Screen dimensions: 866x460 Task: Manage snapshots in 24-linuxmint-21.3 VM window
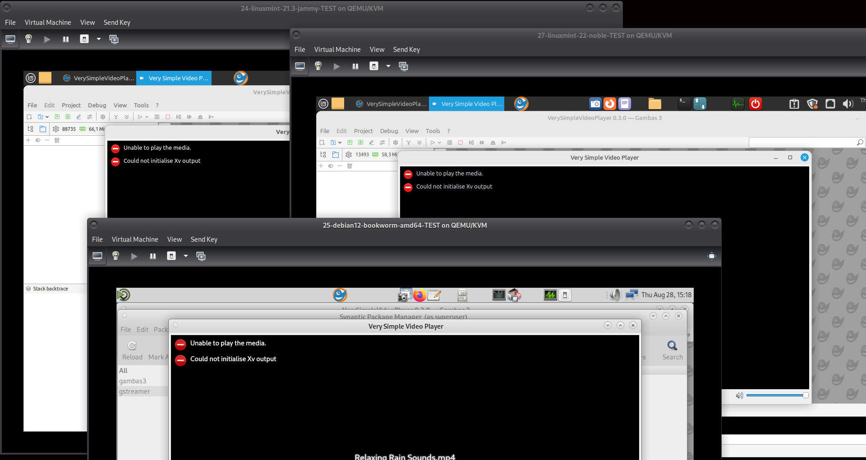(x=114, y=39)
